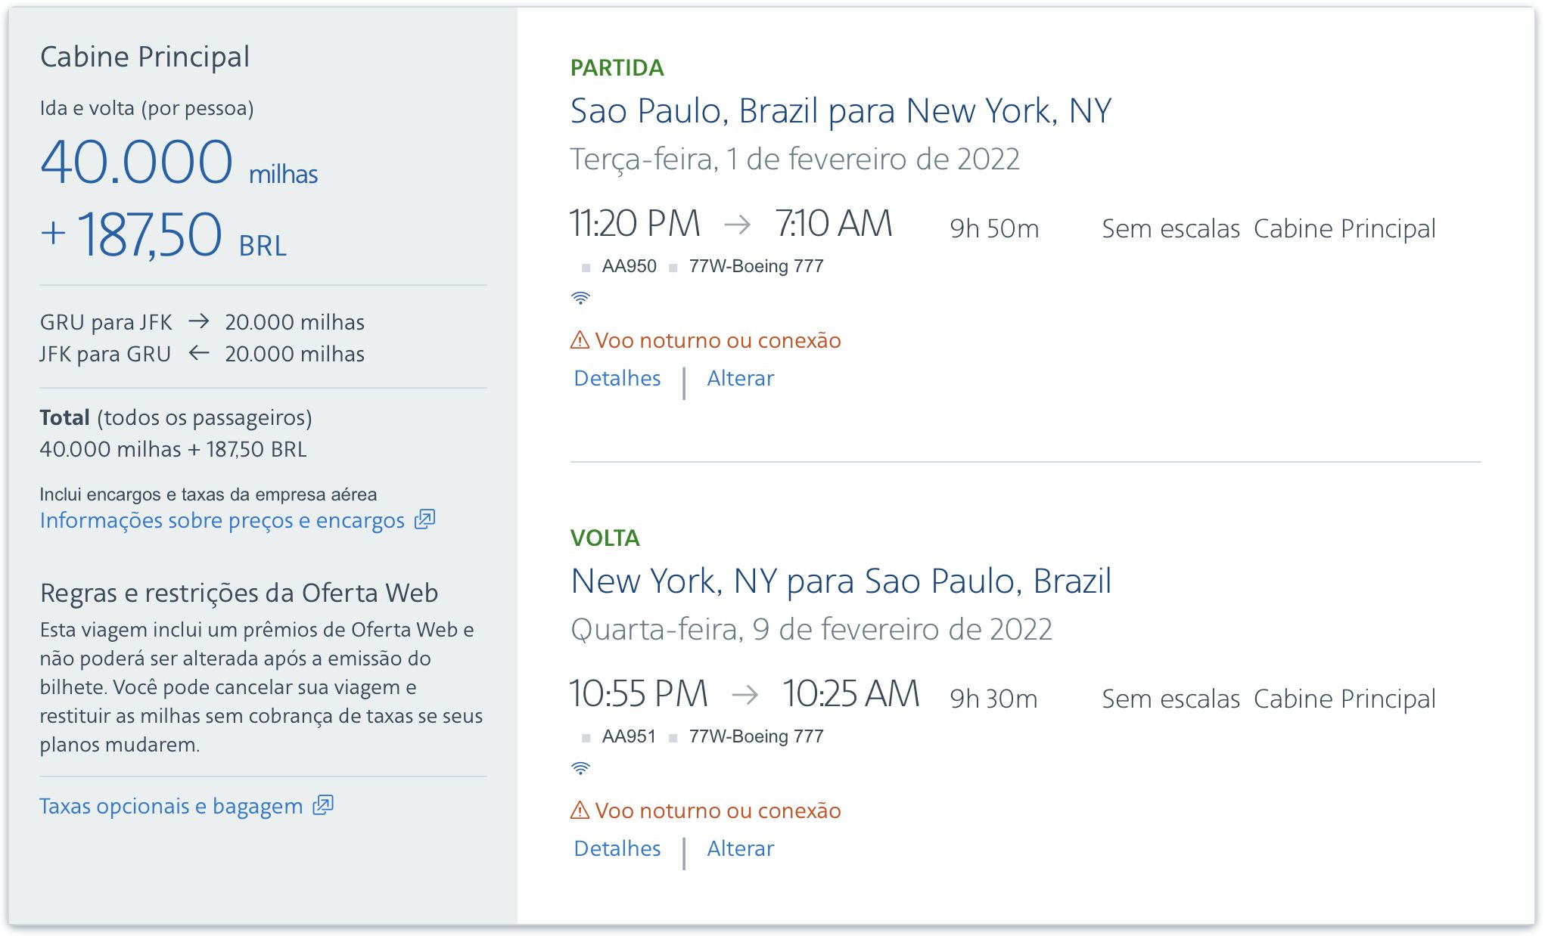The height and width of the screenshot is (936, 1545).
Task: Click the Voo noturno ou conexão departure warning
Action: click(718, 340)
